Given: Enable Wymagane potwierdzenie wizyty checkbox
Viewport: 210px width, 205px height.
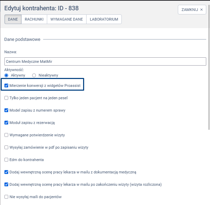Looking at the screenshot, I should pos(6,135).
